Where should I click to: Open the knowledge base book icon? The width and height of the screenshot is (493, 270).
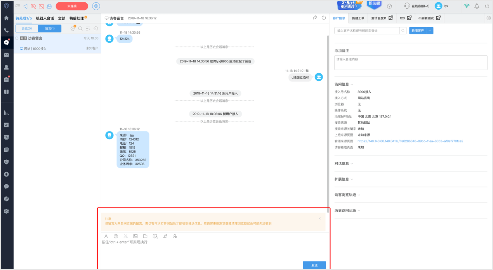pyautogui.click(x=155, y=236)
